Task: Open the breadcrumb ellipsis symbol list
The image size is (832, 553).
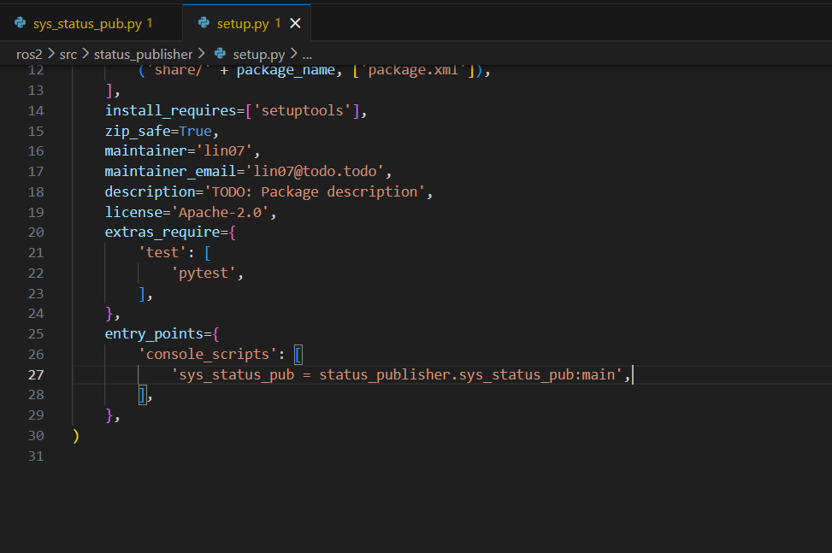Action: (x=307, y=56)
